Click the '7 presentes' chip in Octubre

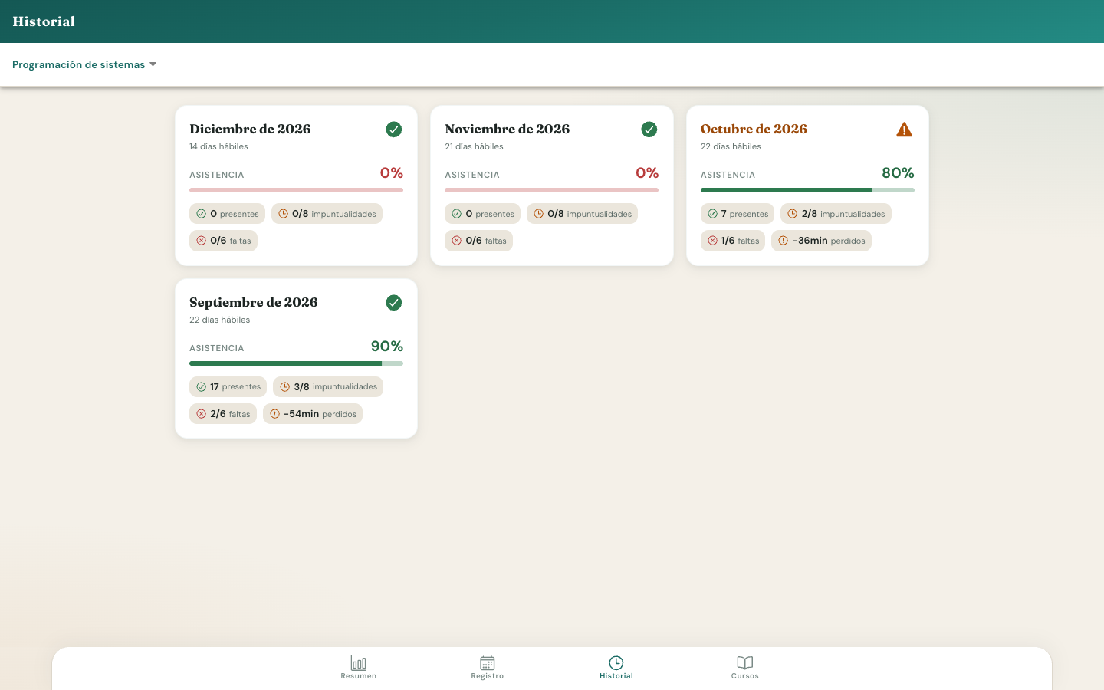[x=738, y=214]
